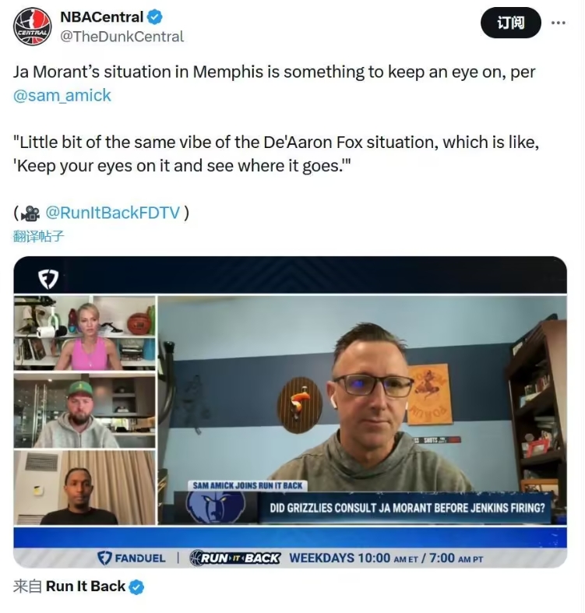Image resolution: width=585 pixels, height=613 pixels.
Task: Click the camera emoji before @RunItBackFDTV
Action: coord(30,213)
